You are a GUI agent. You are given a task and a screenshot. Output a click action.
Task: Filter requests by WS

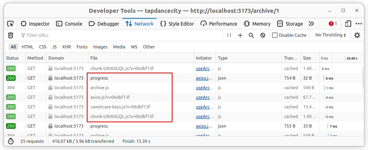pos(134,47)
